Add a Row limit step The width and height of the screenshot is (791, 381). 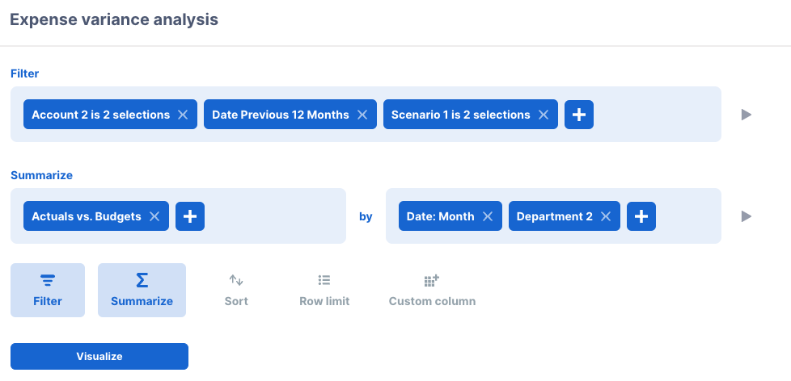point(324,290)
